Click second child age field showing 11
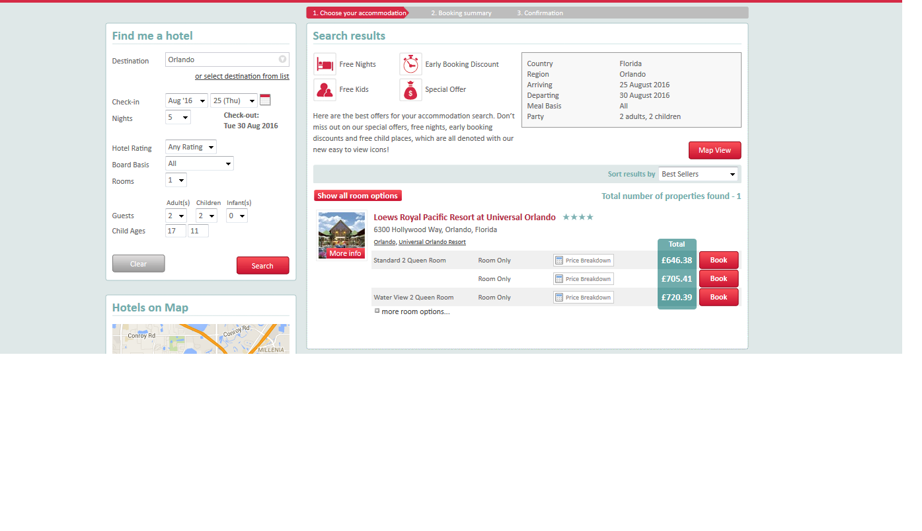The width and height of the screenshot is (922, 531). pos(198,231)
